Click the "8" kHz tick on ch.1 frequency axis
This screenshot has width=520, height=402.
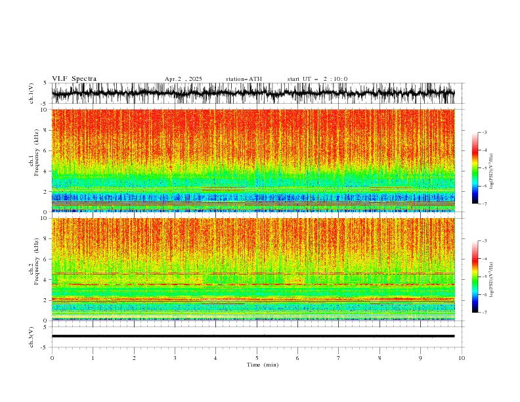point(46,130)
